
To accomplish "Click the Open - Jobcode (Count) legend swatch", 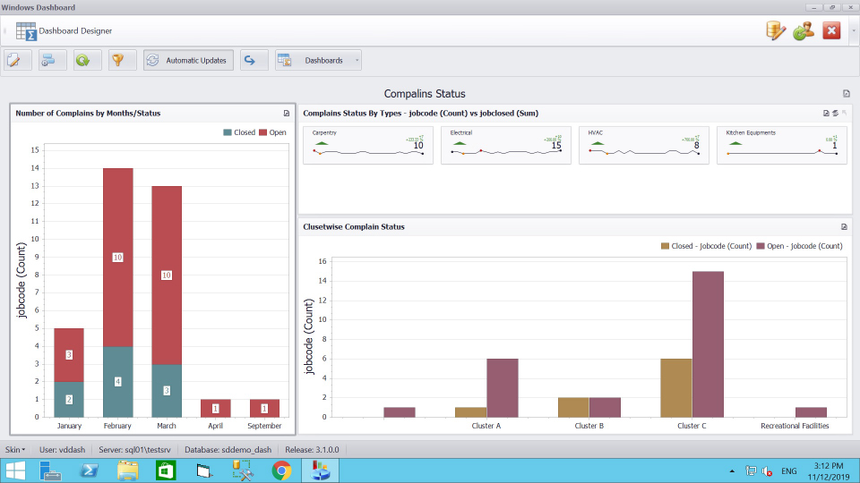I will pyautogui.click(x=761, y=246).
